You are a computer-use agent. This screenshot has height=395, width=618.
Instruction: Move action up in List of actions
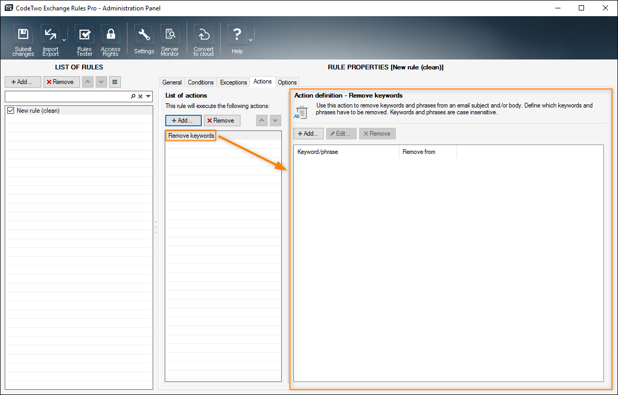[262, 121]
